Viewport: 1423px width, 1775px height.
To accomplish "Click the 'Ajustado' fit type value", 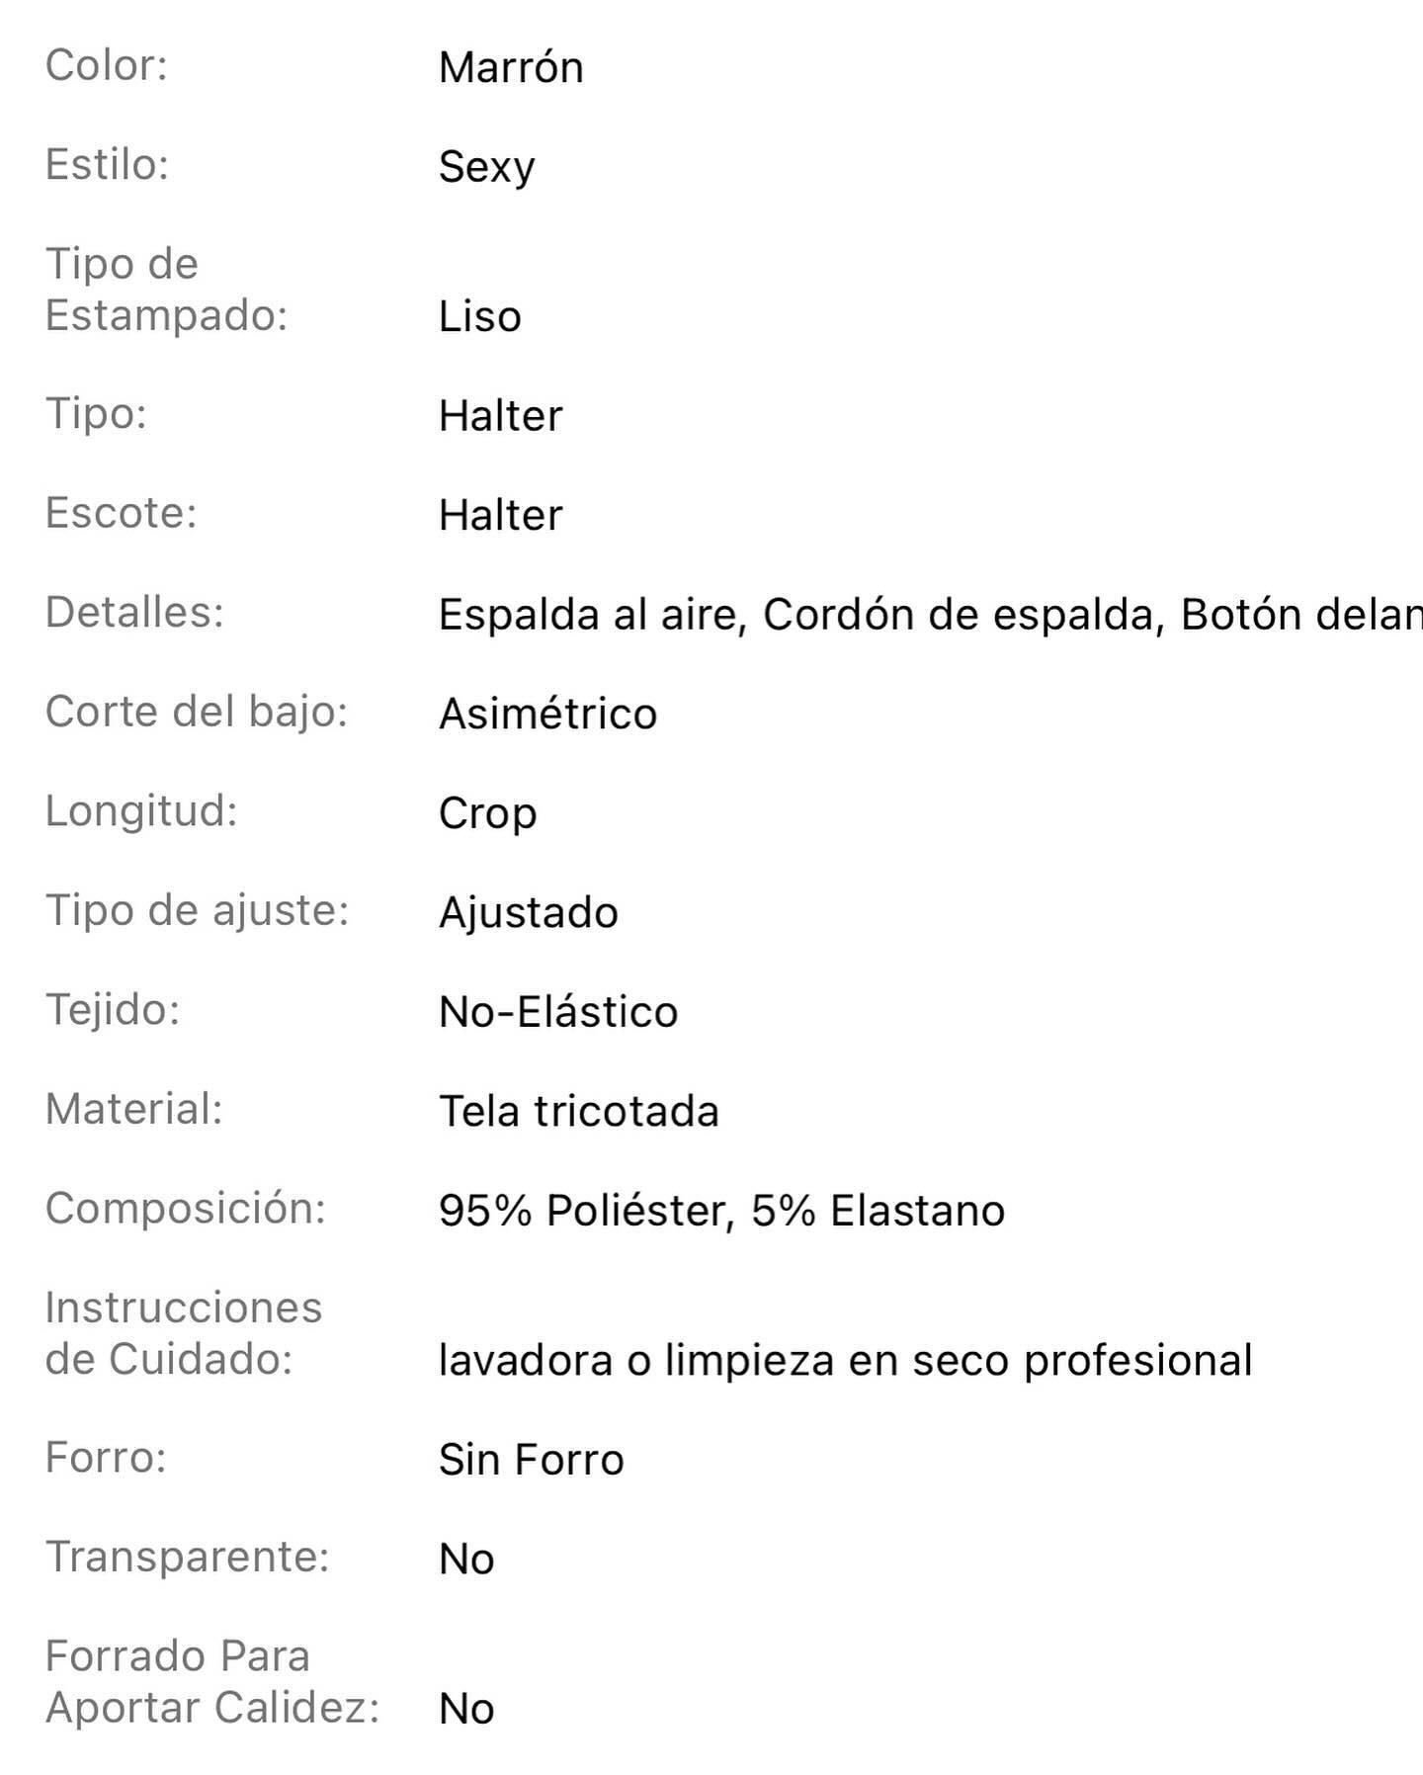I will (x=528, y=912).
